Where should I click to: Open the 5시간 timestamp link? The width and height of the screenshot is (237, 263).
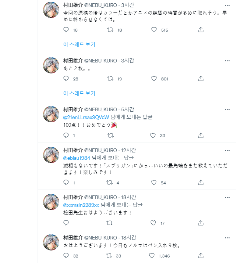click(x=128, y=109)
